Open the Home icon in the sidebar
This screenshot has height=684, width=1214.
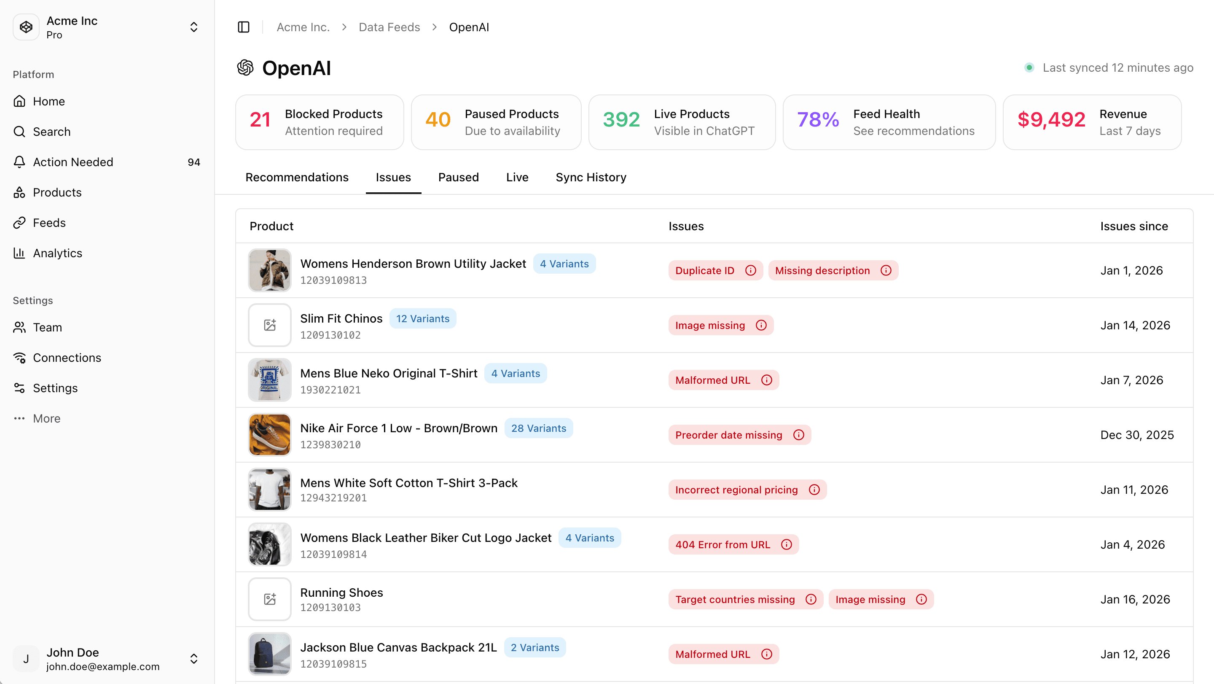pyautogui.click(x=19, y=101)
